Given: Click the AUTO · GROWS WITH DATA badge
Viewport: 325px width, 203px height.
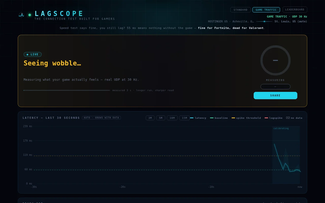Looking at the screenshot, I should (x=101, y=118).
